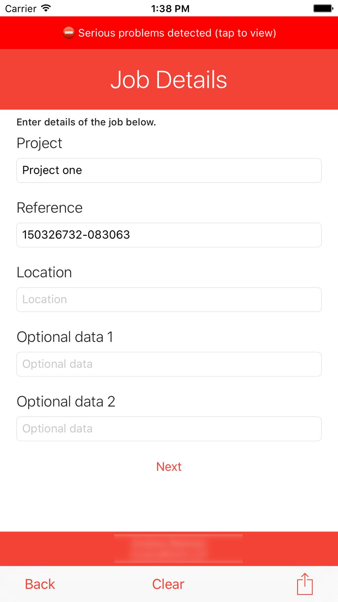
Task: Tap the red stop icon in warning banner
Action: coord(69,33)
